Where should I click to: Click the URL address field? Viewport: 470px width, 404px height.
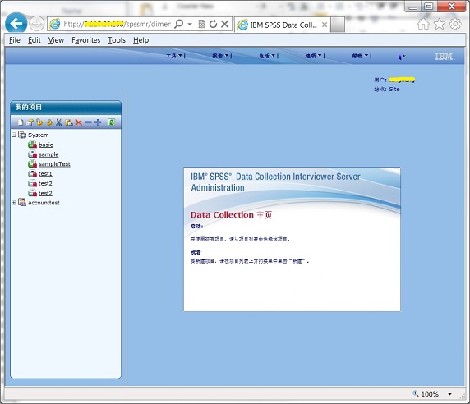(x=117, y=24)
